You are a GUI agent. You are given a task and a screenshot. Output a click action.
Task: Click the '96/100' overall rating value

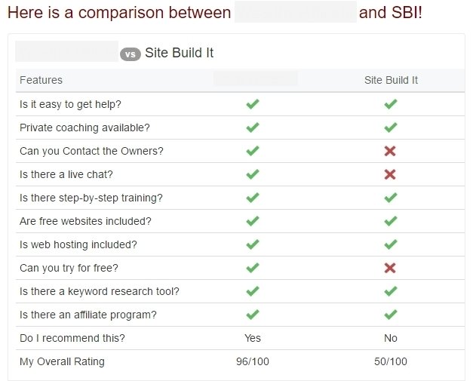tap(253, 361)
